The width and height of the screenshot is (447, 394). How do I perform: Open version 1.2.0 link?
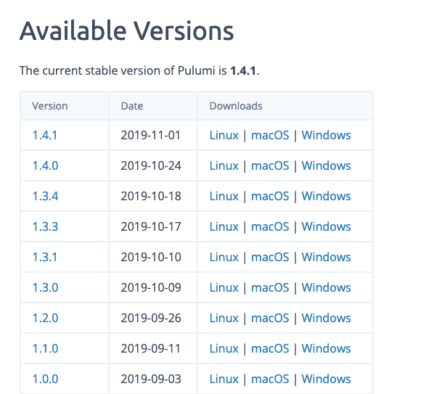point(45,318)
